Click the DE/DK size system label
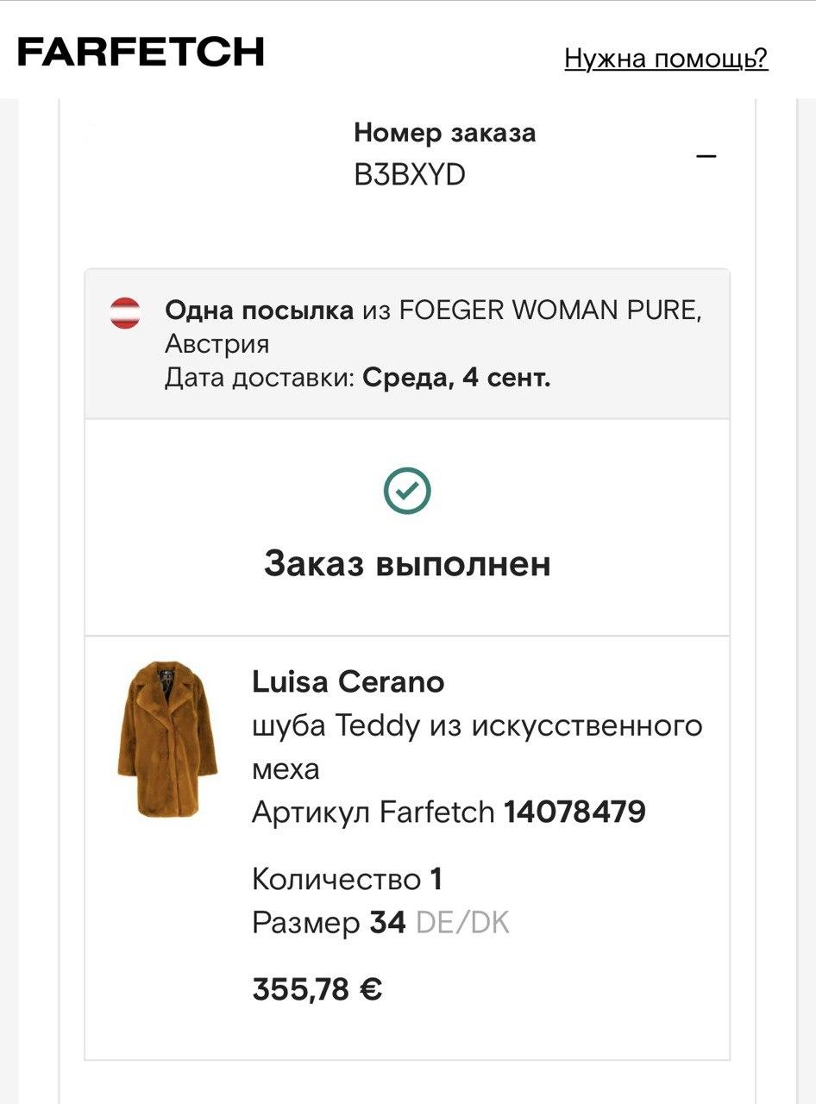Screen dimensions: 816x1104 pyautogui.click(x=462, y=923)
